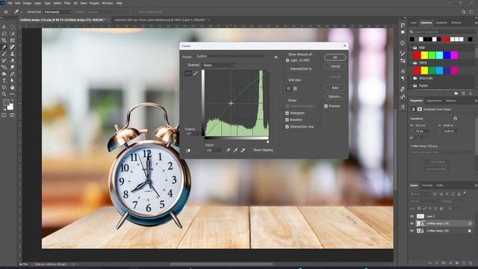Viewport: 478px width, 269px height.
Task: Click Cancel in the Curves dialog
Action: click(x=335, y=67)
